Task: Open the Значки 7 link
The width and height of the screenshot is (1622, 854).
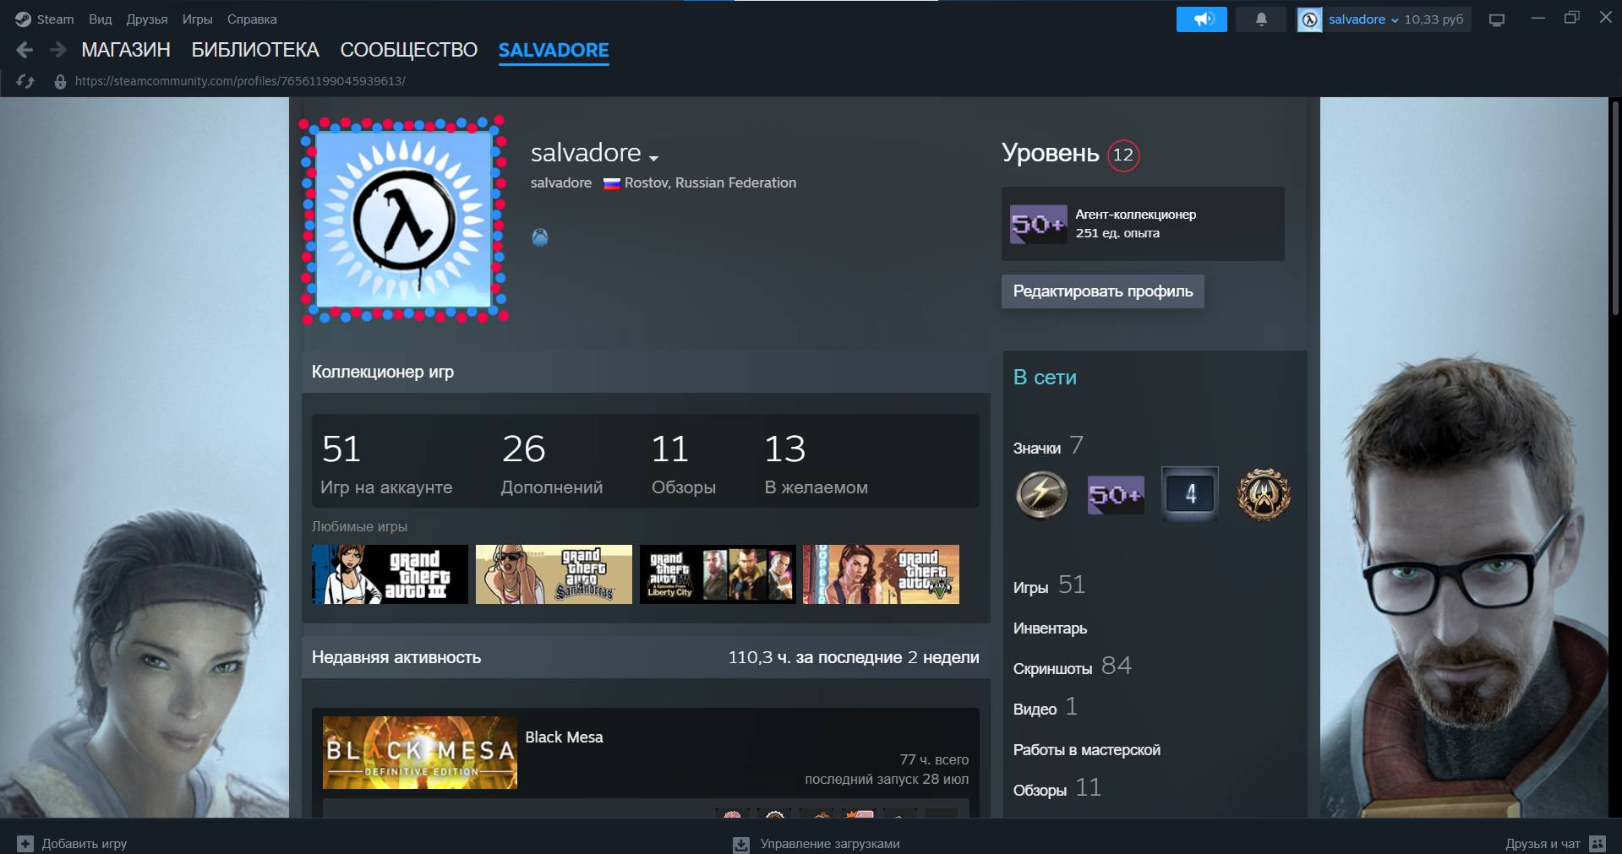Action: coord(1048,446)
